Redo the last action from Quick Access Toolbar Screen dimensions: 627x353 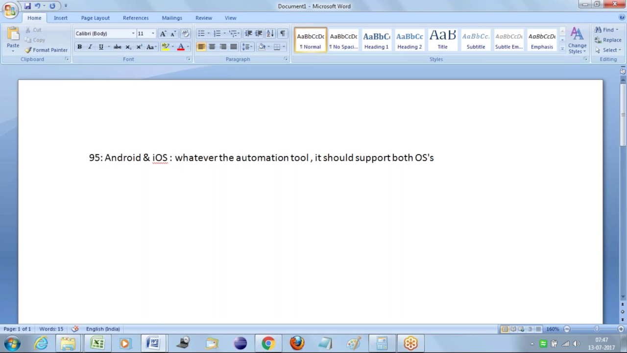click(x=52, y=6)
